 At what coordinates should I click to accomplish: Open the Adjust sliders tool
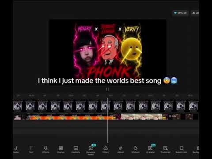pos(121,149)
